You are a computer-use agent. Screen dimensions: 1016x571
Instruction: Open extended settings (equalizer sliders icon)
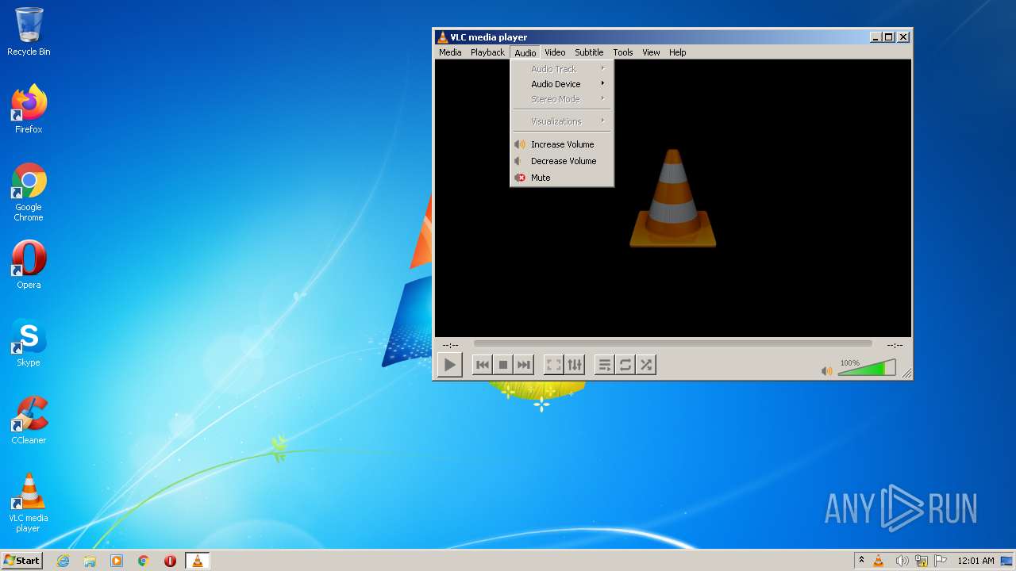point(575,365)
